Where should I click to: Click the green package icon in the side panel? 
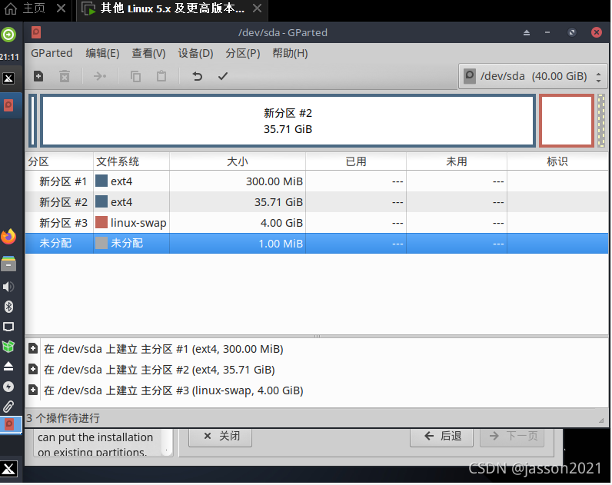pos(8,346)
